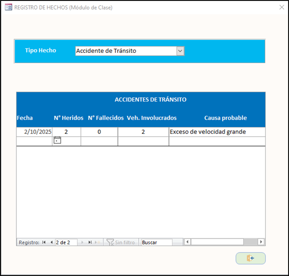Click the exit door icon button

click(250, 258)
